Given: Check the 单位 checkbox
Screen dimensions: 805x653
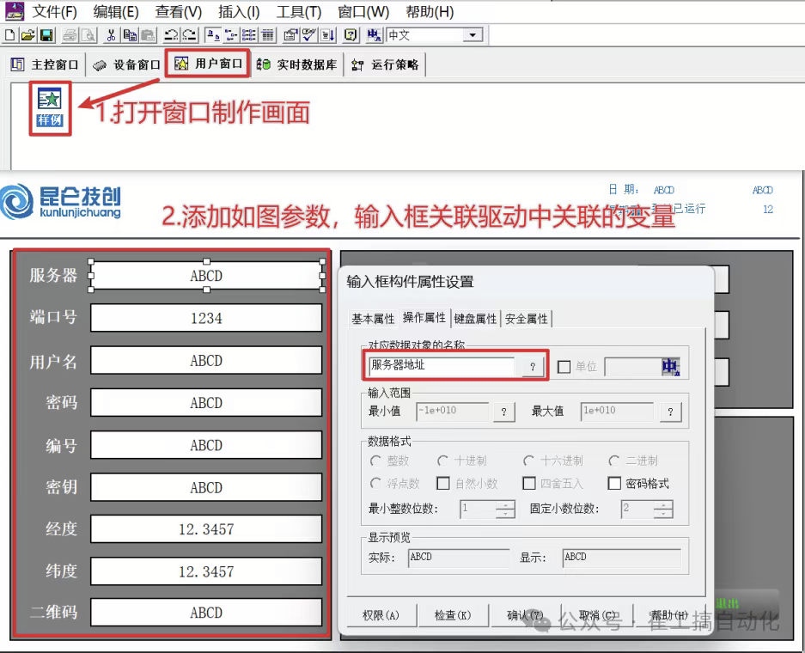Looking at the screenshot, I should (x=564, y=366).
